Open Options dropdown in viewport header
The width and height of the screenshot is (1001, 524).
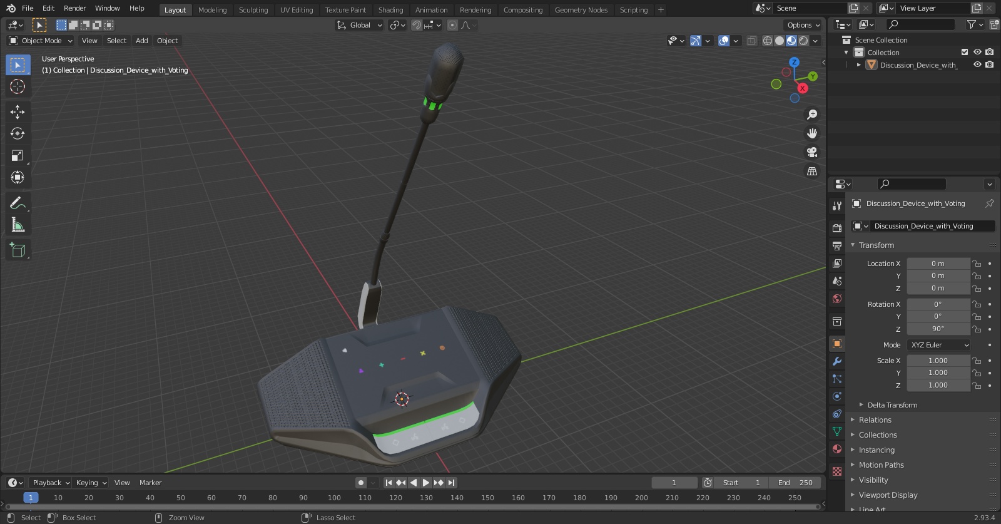tap(803, 25)
